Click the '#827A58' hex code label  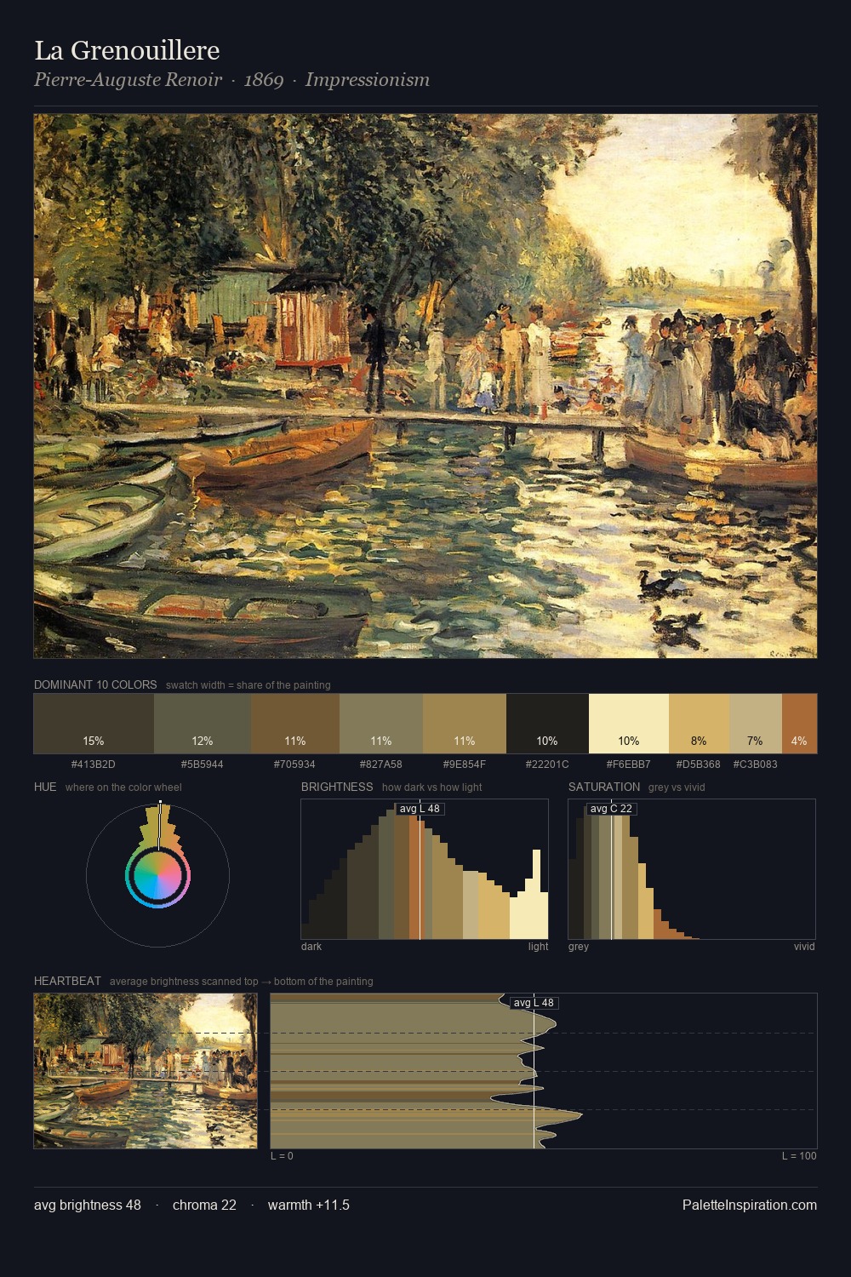click(381, 764)
